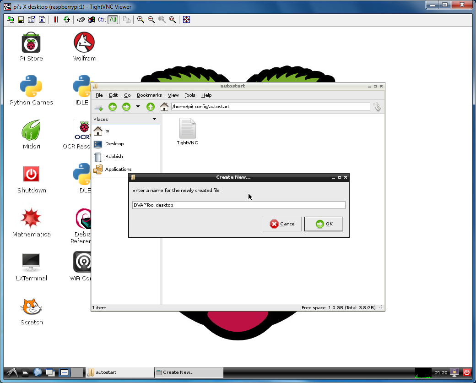Click the address bar showing /home/pi/.config/autostart
Viewport: 476px width, 383px height.
(270, 106)
